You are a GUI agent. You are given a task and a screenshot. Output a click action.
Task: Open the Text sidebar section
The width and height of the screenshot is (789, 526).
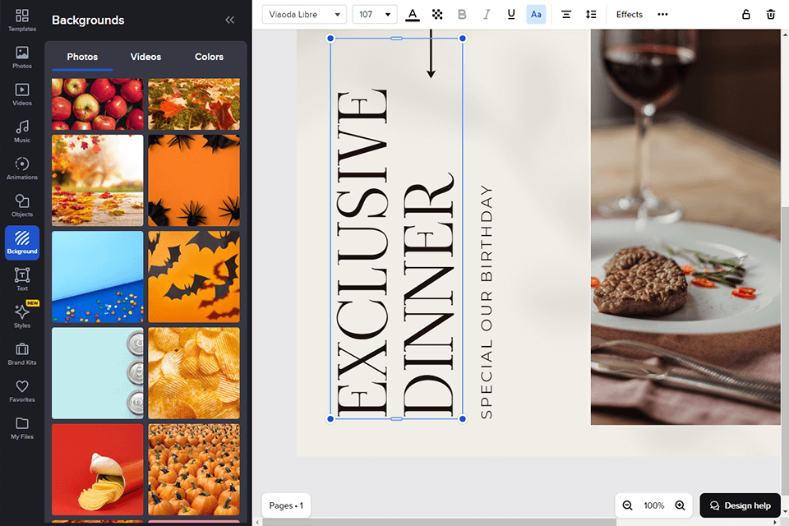coord(21,279)
